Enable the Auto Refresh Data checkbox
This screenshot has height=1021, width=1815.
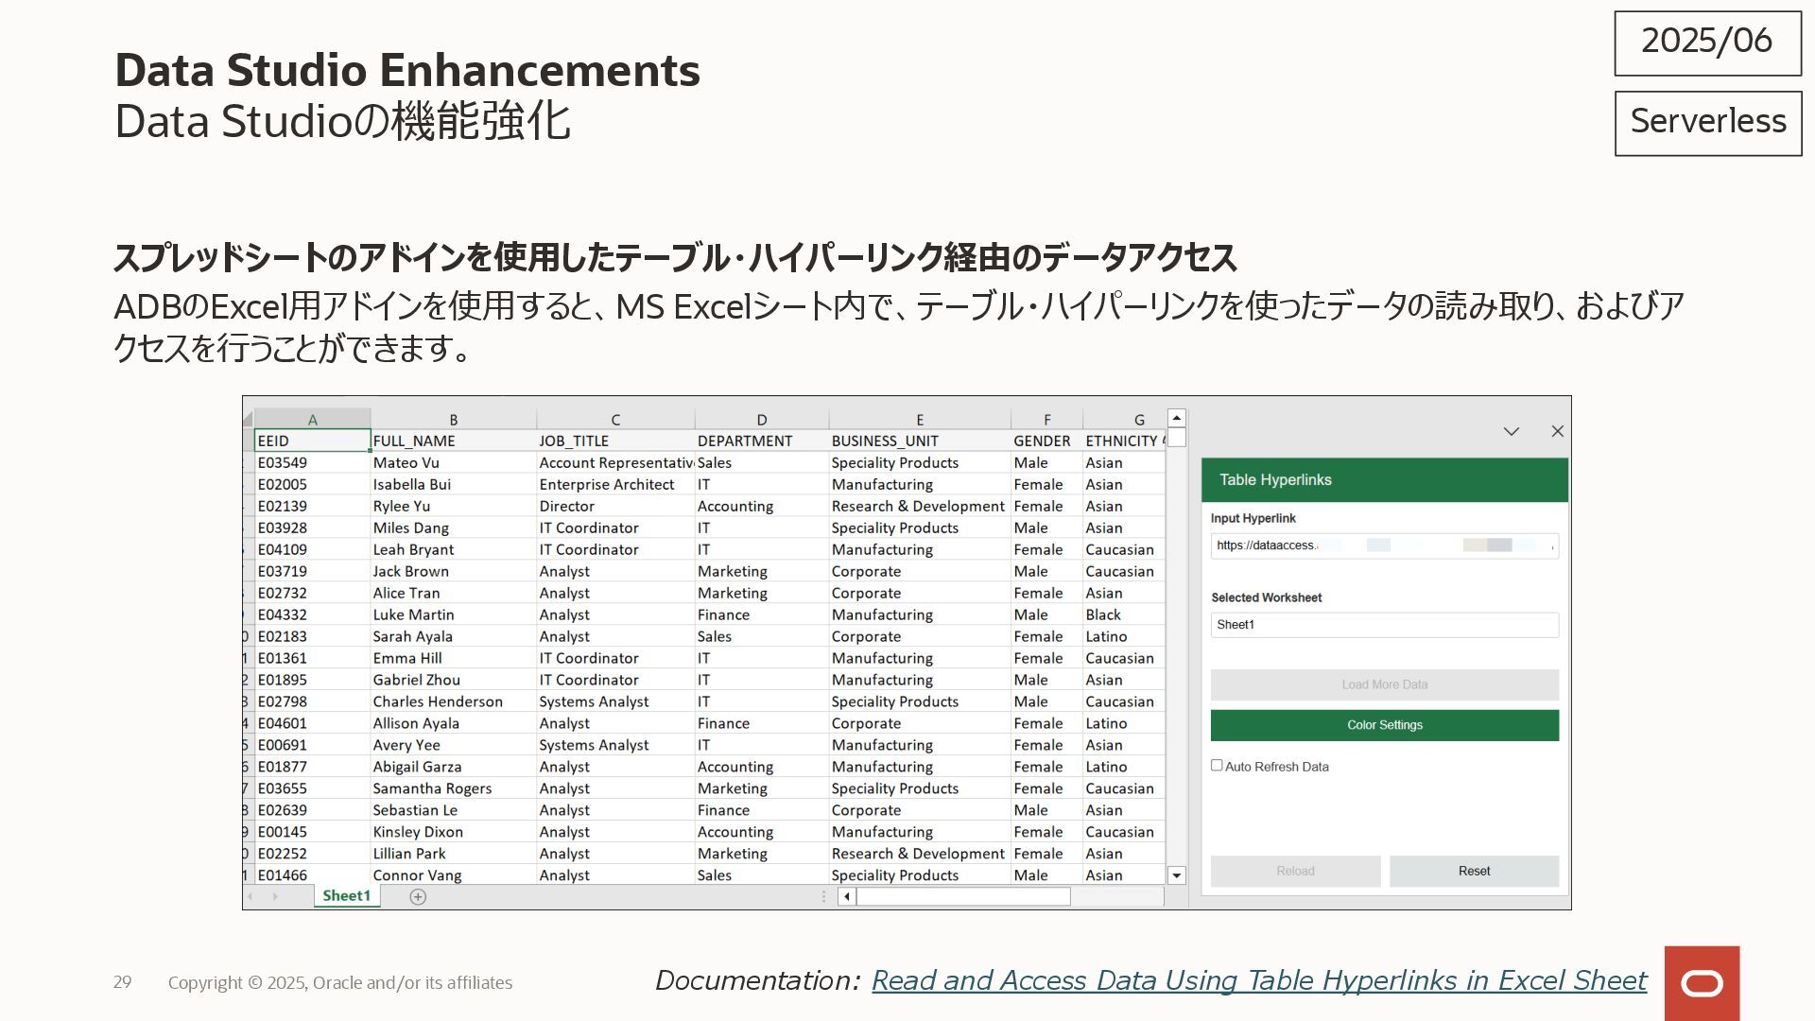(x=1217, y=766)
